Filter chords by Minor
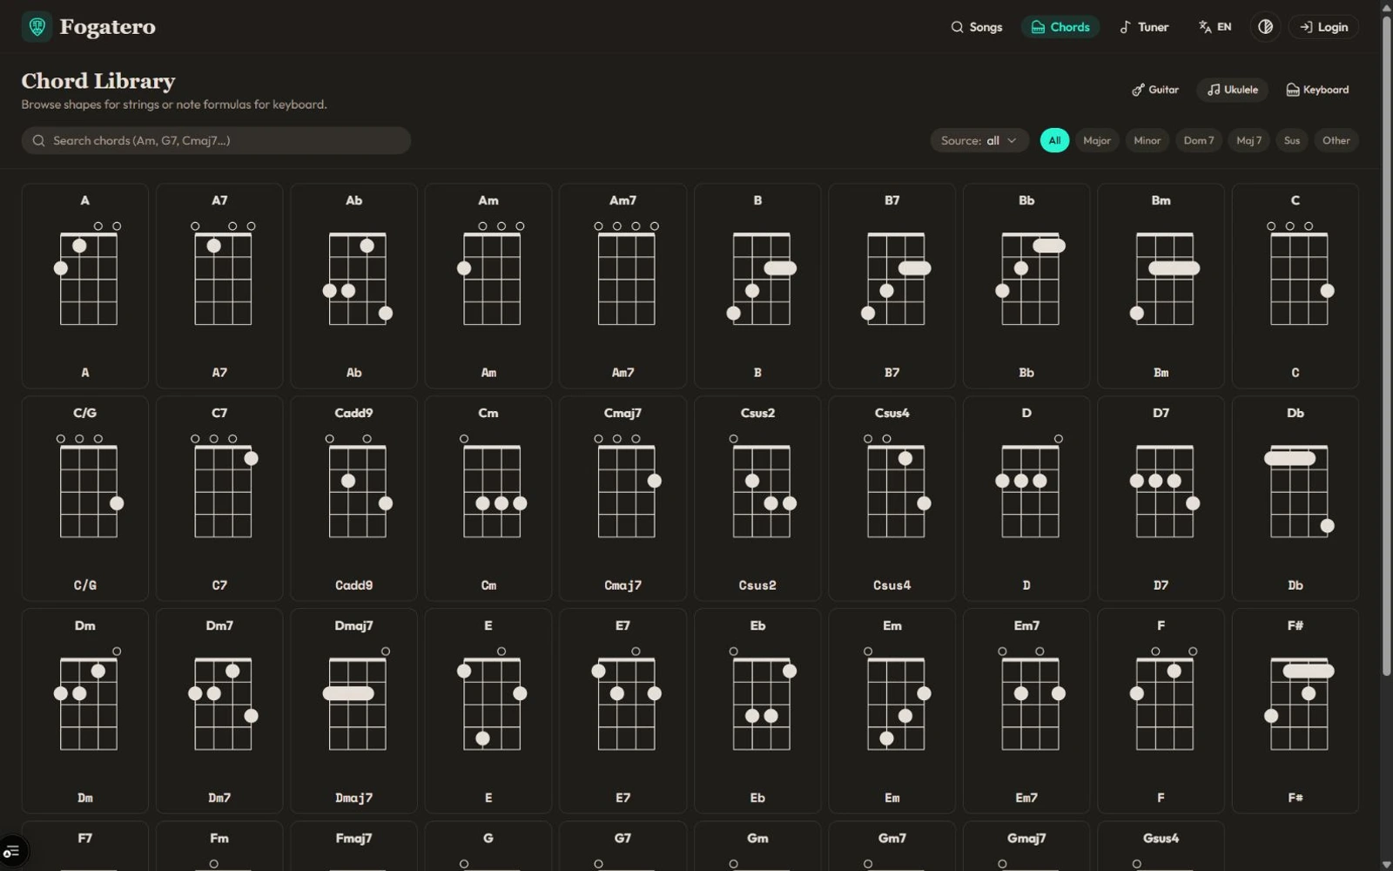Screen dimensions: 1393x871 [x=1147, y=140]
